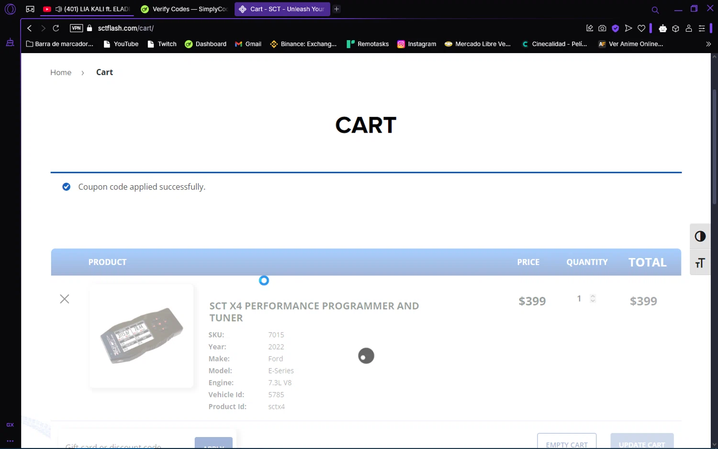This screenshot has width=718, height=449.
Task: Open Barra de marcadores bookmarks folder
Action: [60, 44]
